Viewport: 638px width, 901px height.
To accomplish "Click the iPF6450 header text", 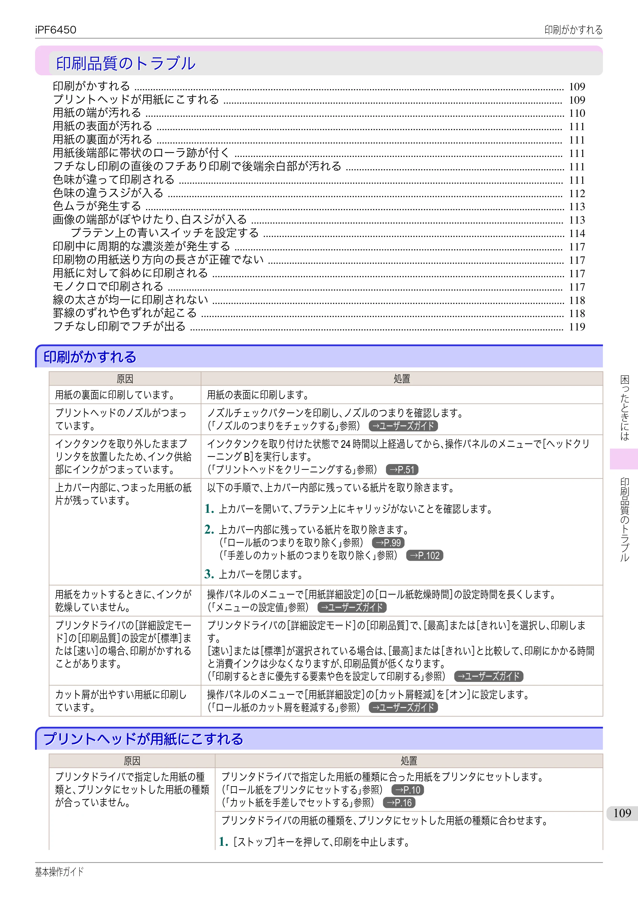I will [56, 30].
